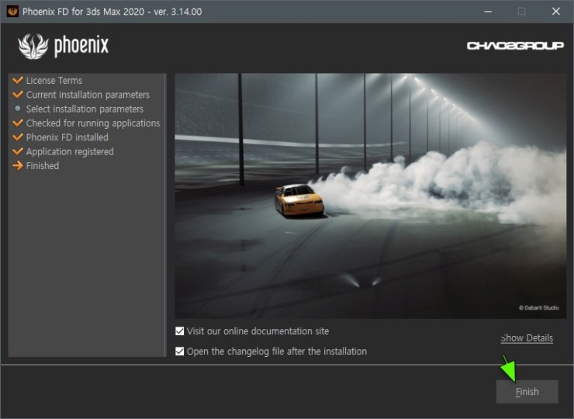Open the Show Details link

pos(527,338)
